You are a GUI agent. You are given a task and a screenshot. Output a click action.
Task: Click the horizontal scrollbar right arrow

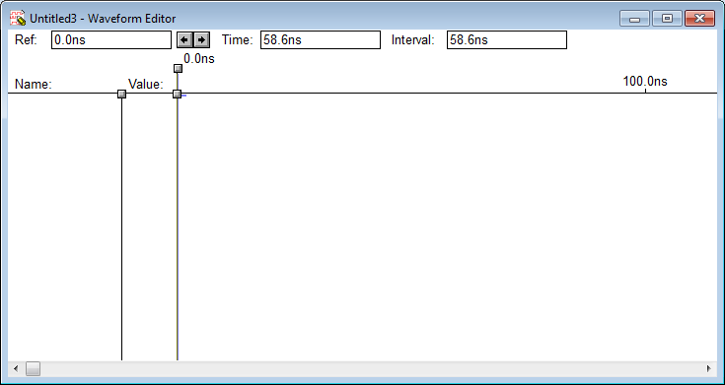pos(709,368)
